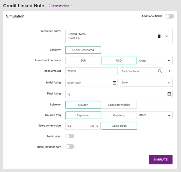The width and height of the screenshot is (181, 172).
Task: Open the Now fixing time dropdown
Action: [146, 83]
